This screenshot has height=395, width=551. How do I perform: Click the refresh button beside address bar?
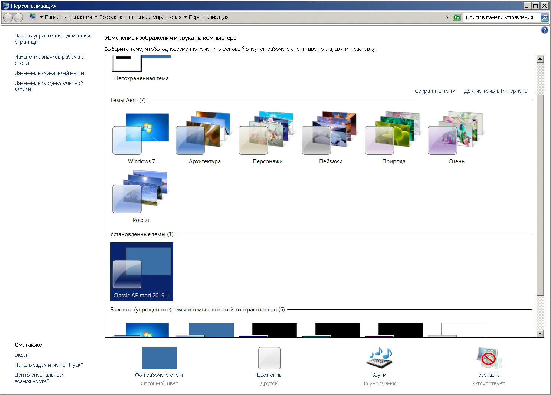(457, 17)
